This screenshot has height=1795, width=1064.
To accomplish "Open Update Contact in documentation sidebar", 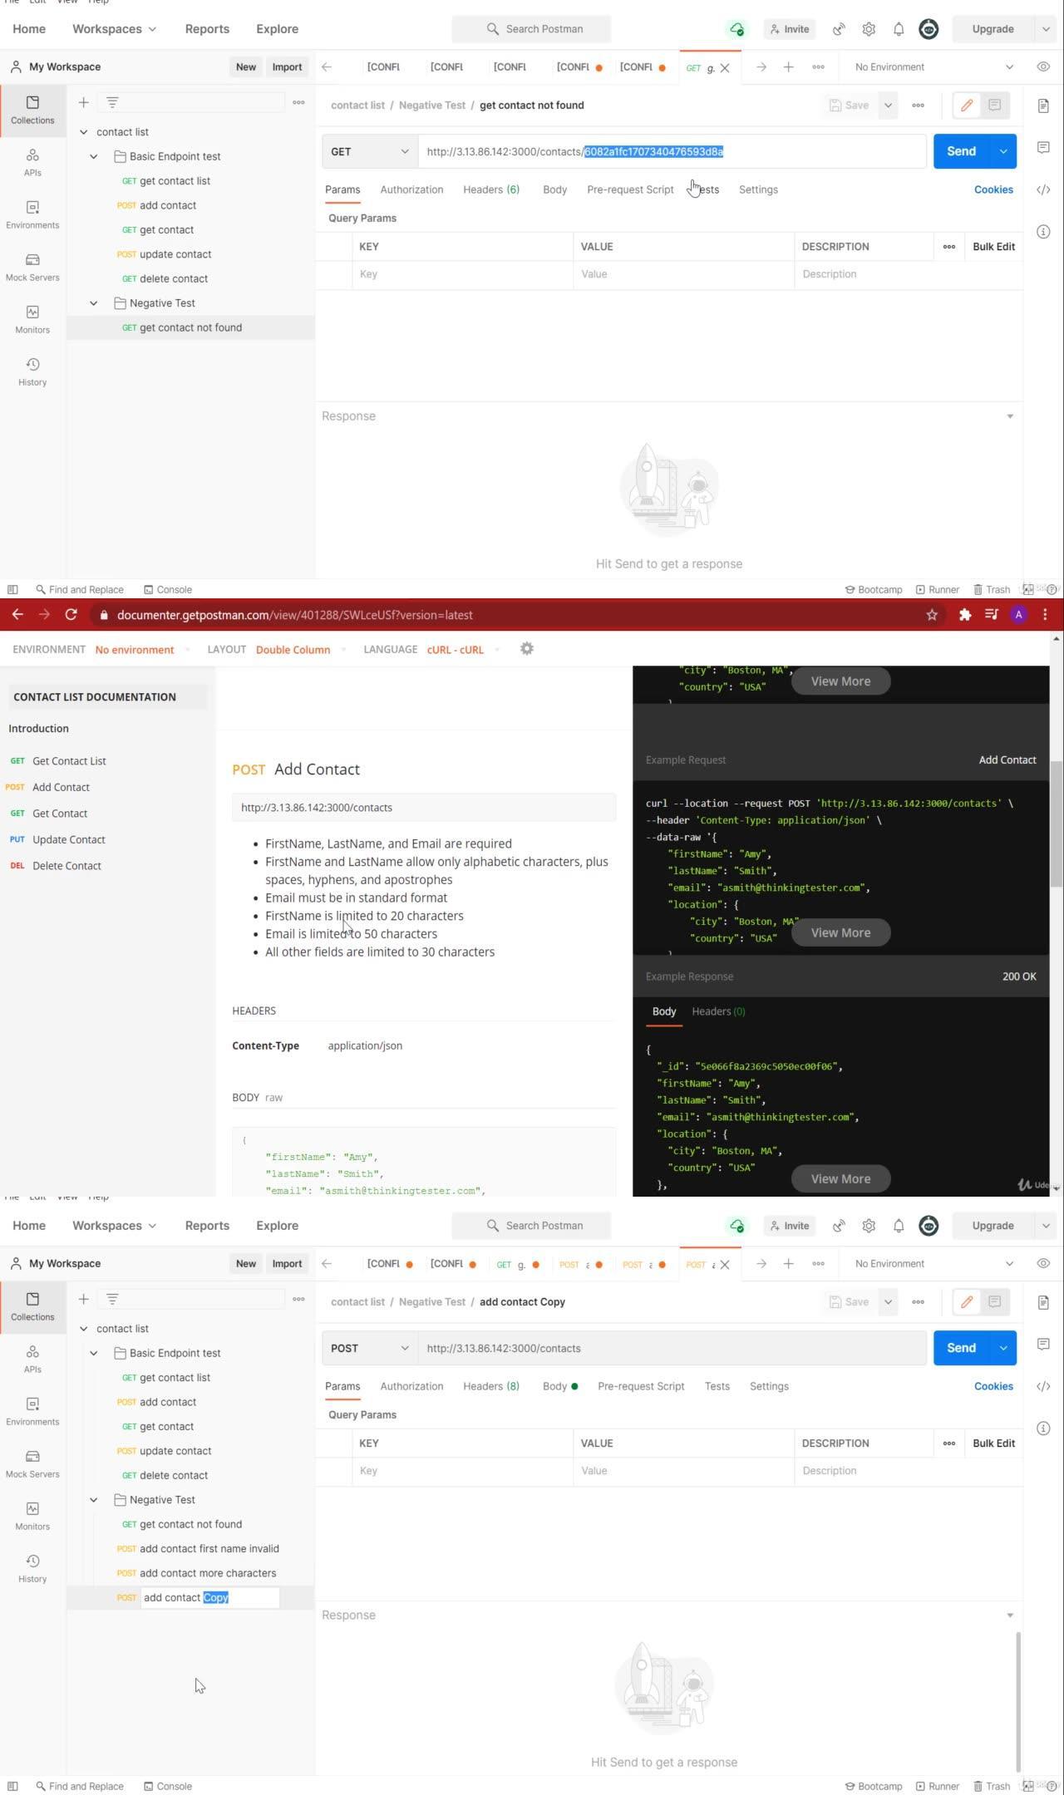I will tap(68, 839).
